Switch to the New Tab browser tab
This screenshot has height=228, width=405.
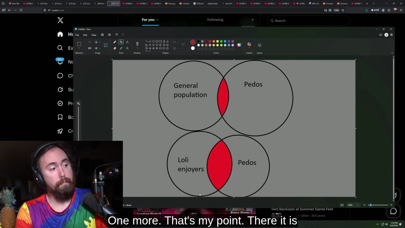point(14,4)
